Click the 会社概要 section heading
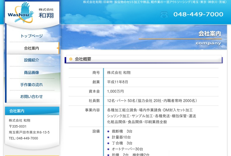231x156 pixels. pos(83,59)
